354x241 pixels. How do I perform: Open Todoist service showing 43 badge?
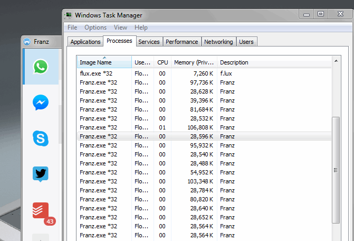(41, 210)
